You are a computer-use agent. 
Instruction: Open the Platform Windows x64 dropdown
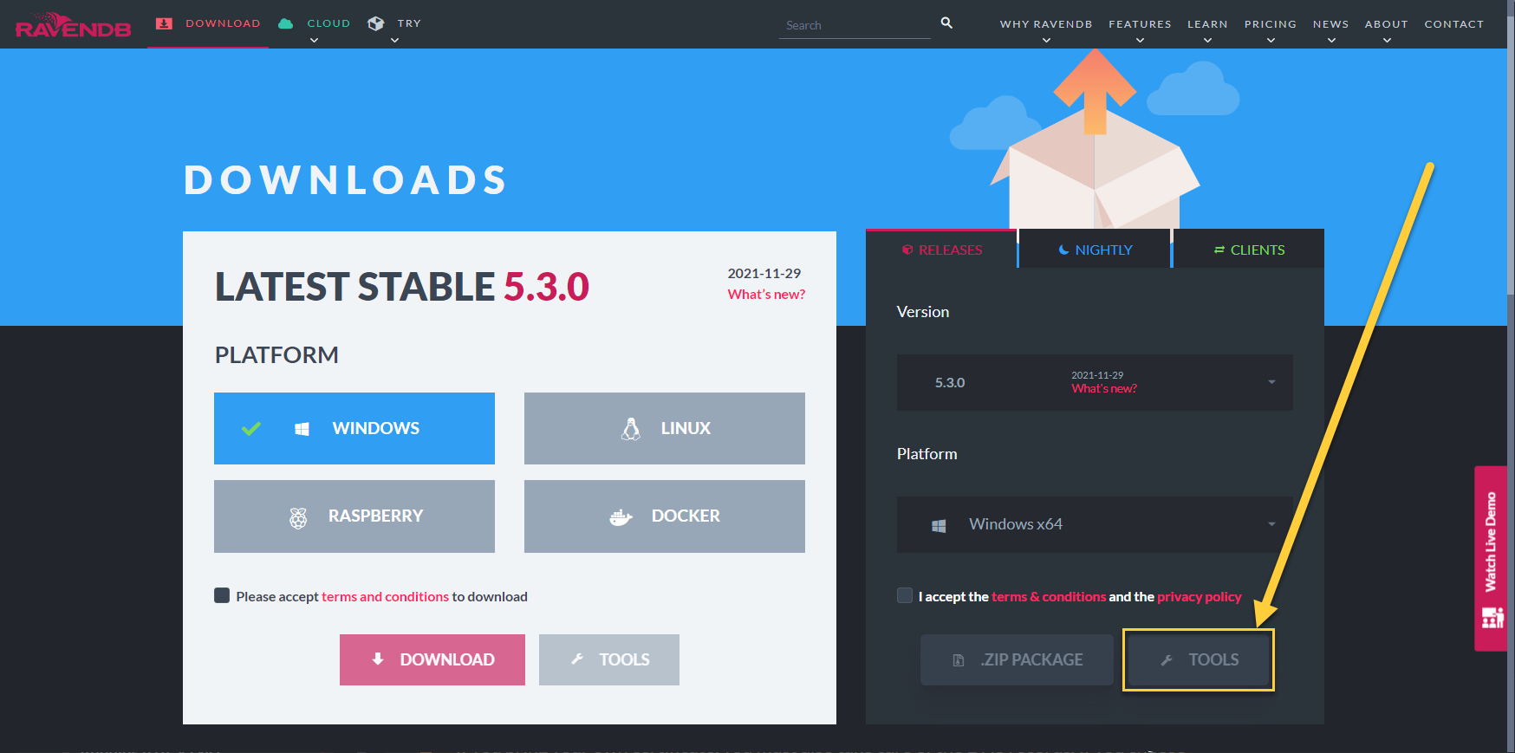pyautogui.click(x=1095, y=524)
